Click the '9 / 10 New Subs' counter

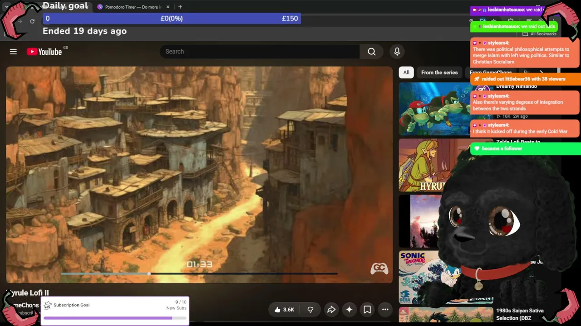[177, 305]
